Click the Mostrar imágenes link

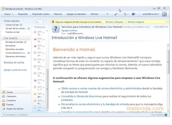click(136, 22)
